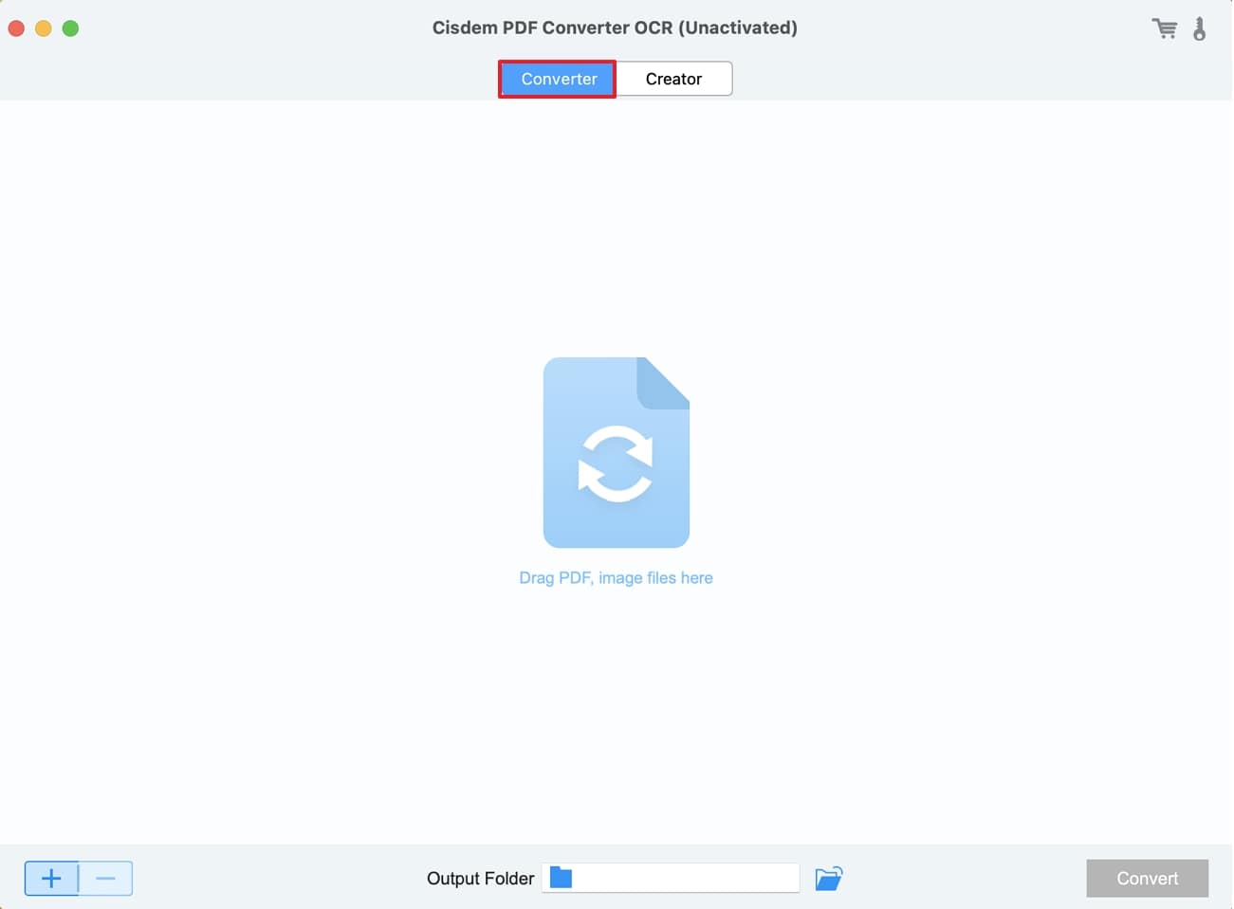The image size is (1234, 909).
Task: Click the file drop zone document icon
Action: point(617,452)
